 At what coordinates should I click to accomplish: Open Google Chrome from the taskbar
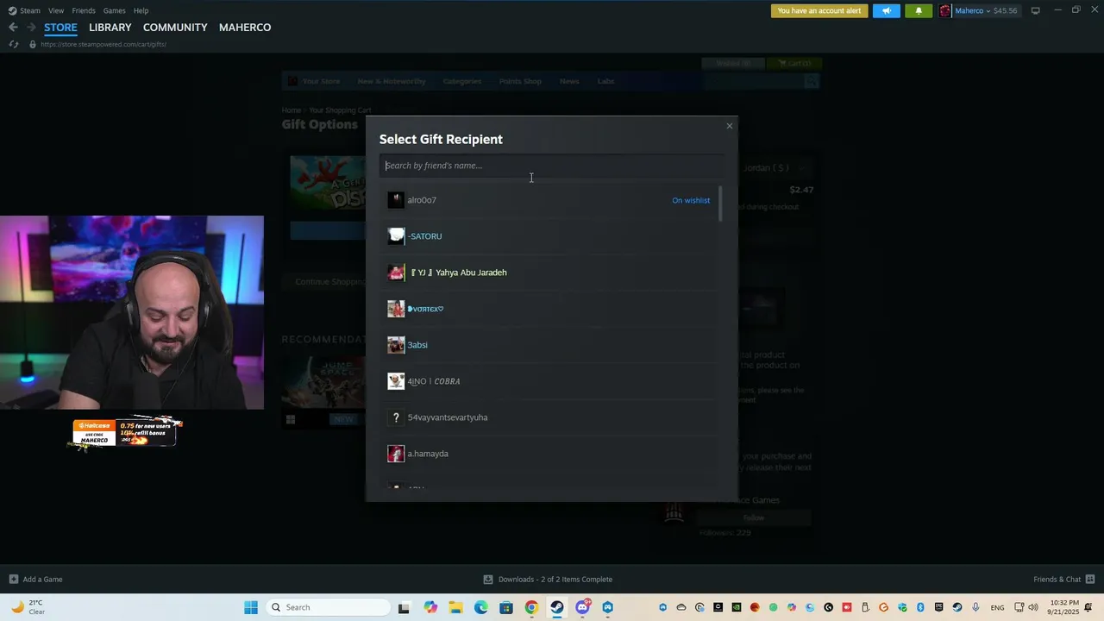click(x=531, y=607)
